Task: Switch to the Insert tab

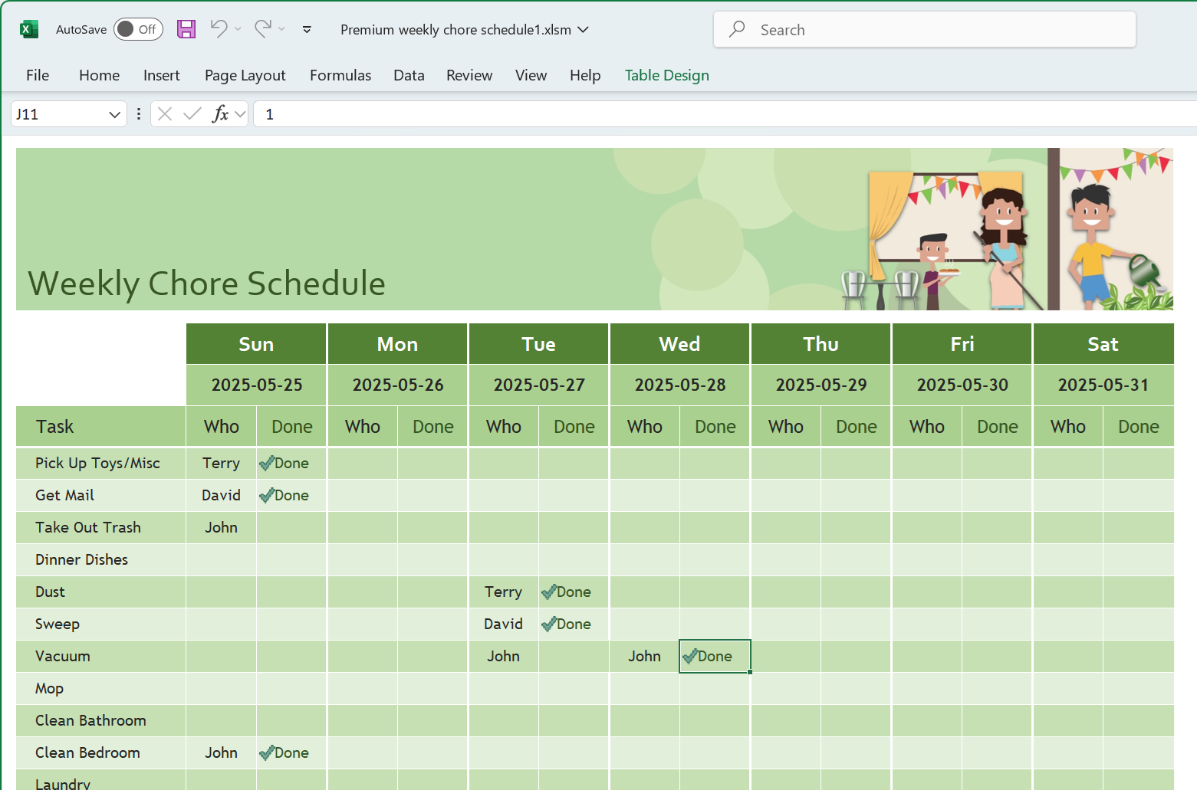Action: tap(161, 75)
